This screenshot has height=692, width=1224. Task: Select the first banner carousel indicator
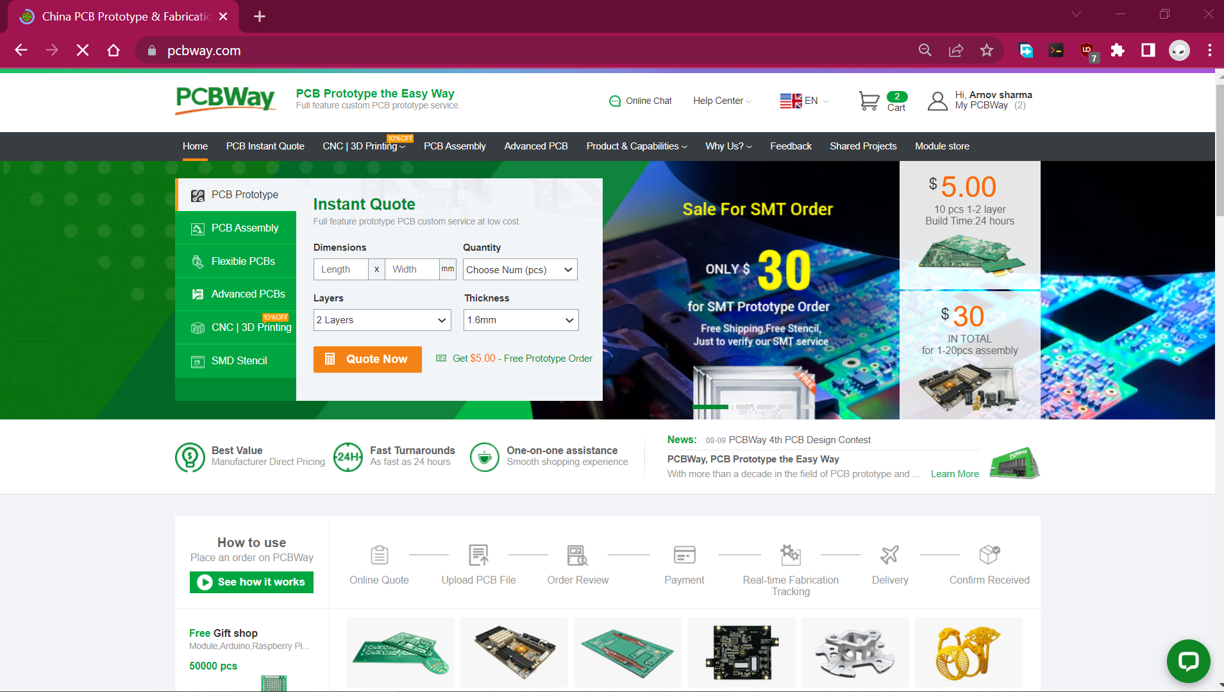(x=710, y=407)
